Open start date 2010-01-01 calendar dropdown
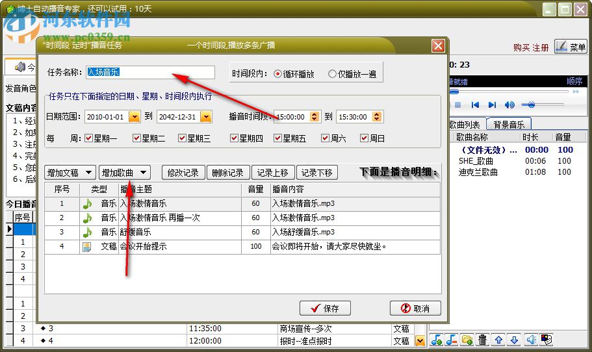The height and width of the screenshot is (352, 592). point(135,117)
